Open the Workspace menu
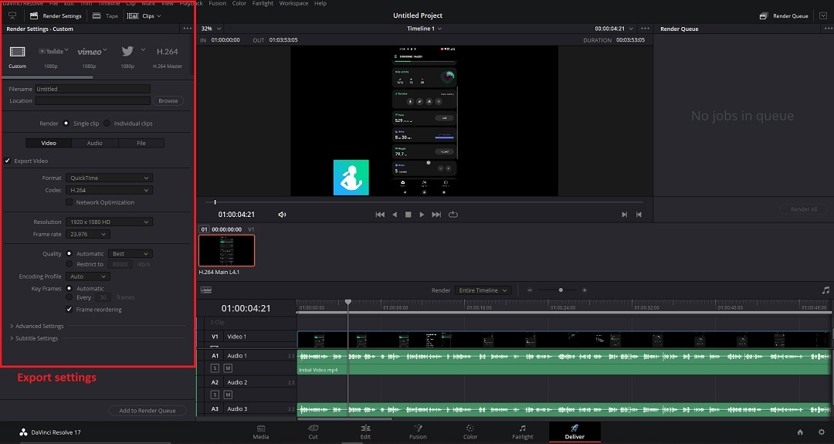The height and width of the screenshot is (444, 834). (x=293, y=3)
